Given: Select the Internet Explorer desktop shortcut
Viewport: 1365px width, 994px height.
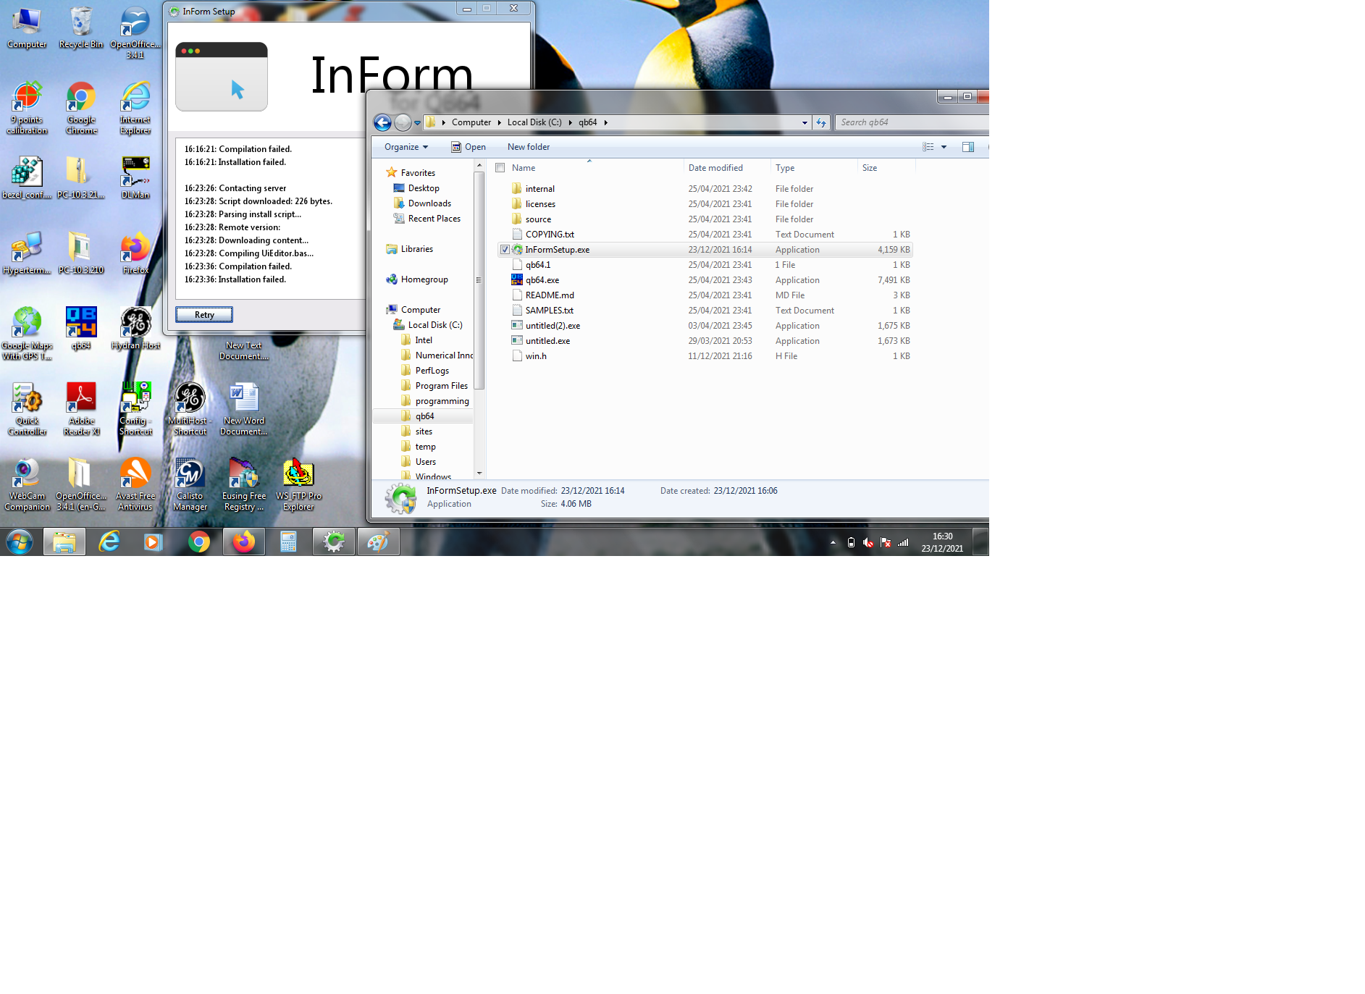Looking at the screenshot, I should click(135, 109).
